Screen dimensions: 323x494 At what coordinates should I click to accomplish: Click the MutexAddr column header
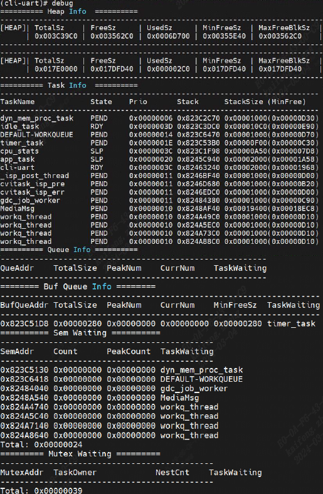coord(22,472)
